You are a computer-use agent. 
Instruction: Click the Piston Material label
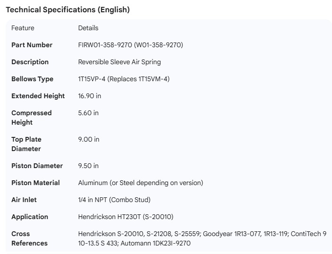(x=35, y=183)
